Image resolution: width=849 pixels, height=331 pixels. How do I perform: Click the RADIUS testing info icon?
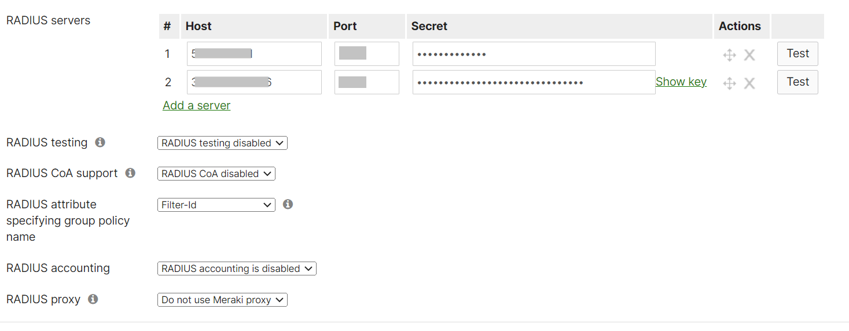[x=100, y=142]
